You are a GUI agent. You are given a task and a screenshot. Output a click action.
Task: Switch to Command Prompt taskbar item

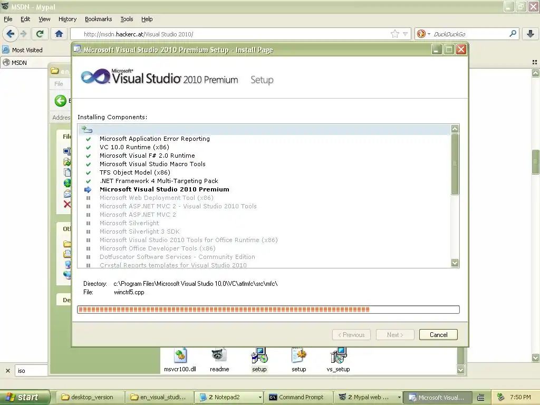[x=298, y=397]
